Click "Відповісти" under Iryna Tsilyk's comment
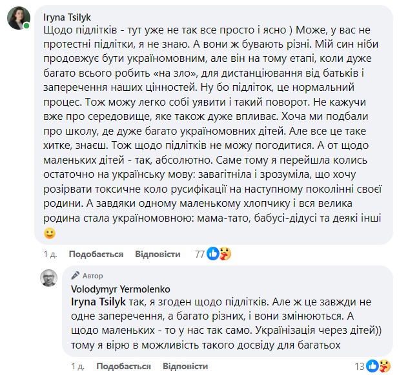The height and width of the screenshot is (375, 408). (158, 254)
